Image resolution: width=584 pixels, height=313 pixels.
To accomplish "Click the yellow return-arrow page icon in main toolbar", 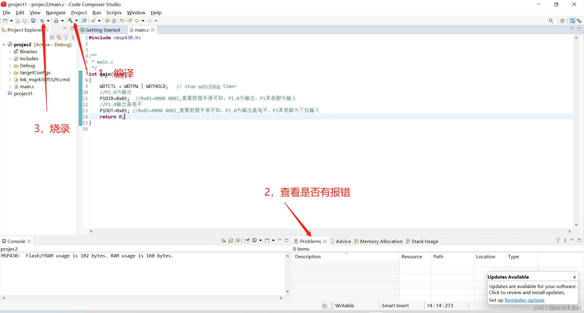I will pyautogui.click(x=107, y=21).
